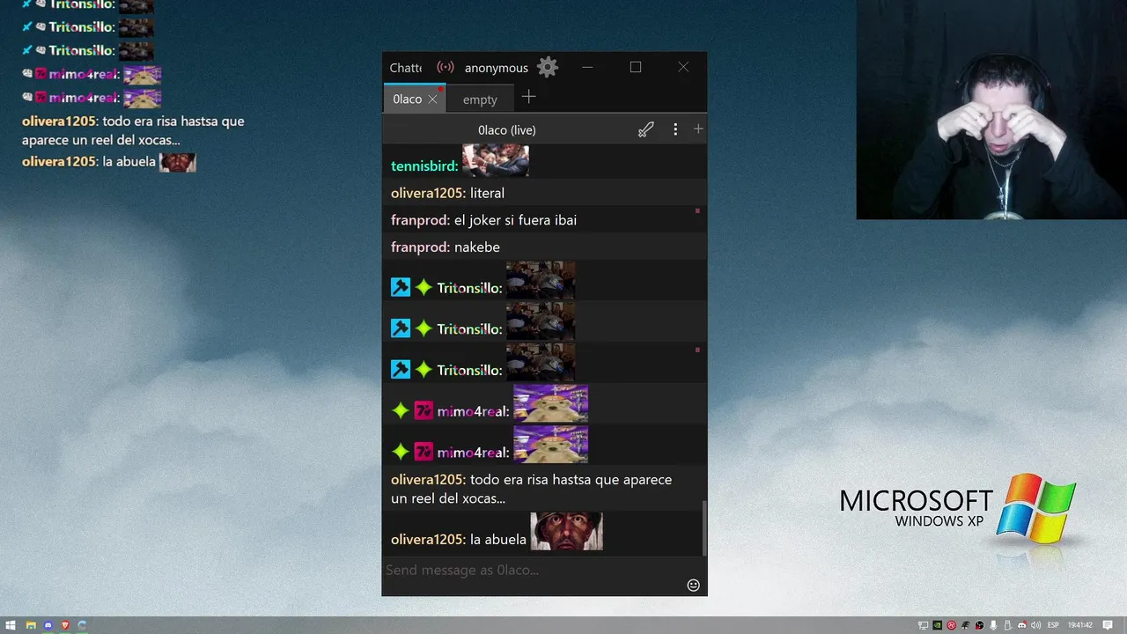1127x634 pixels.
Task: Maximize the Chatterino window
Action: click(x=636, y=67)
